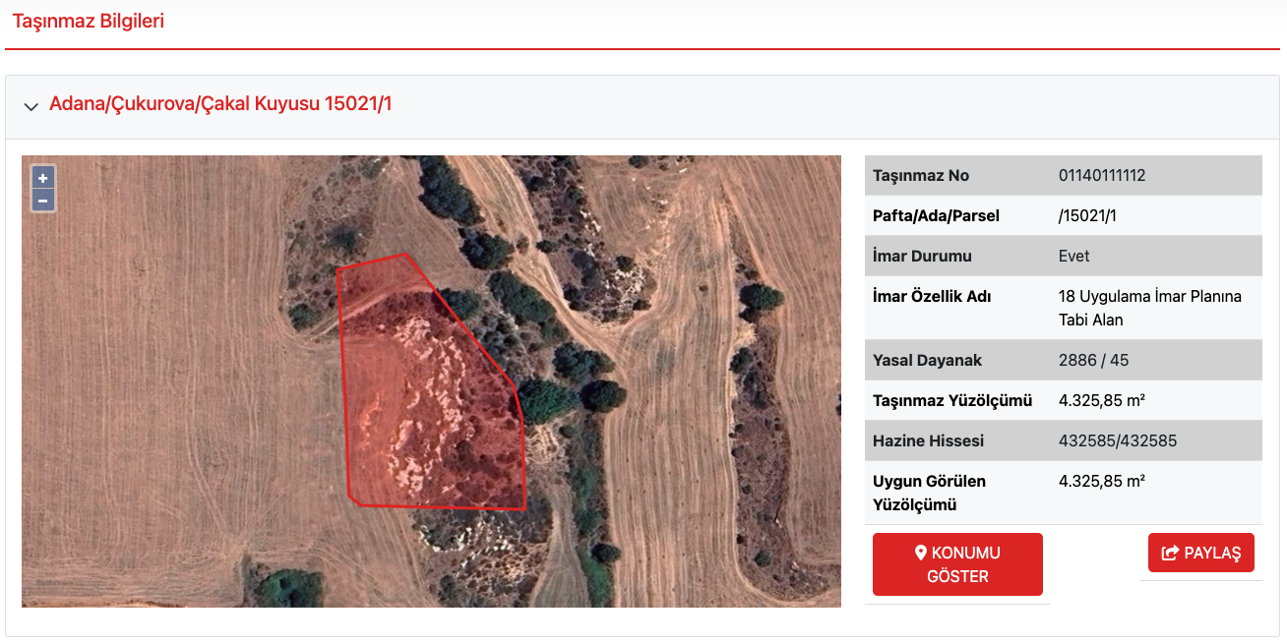Click the Taşınmaz Yüzölçümü row label
This screenshot has height=644, width=1287.
click(x=951, y=400)
